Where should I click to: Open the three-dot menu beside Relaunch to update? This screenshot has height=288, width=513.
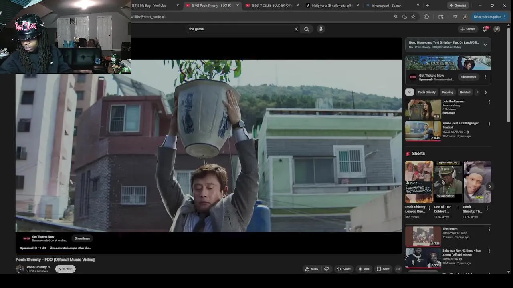pyautogui.click(x=505, y=17)
